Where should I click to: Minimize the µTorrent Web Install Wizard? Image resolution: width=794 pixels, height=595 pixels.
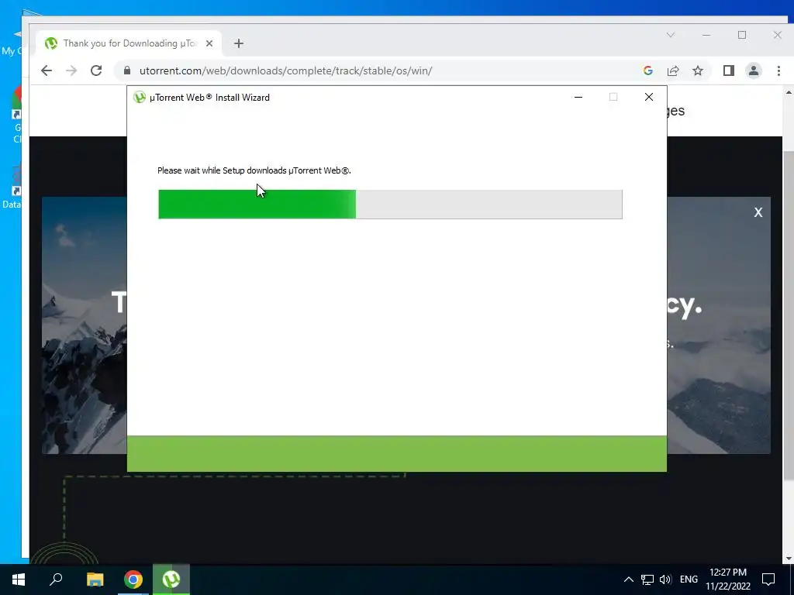(x=578, y=97)
